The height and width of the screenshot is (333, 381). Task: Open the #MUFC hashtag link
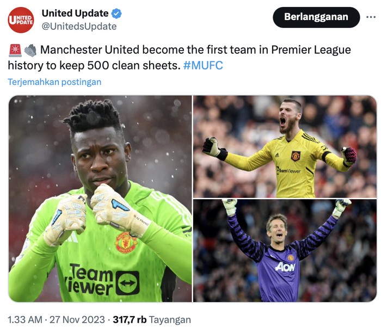pyautogui.click(x=203, y=65)
